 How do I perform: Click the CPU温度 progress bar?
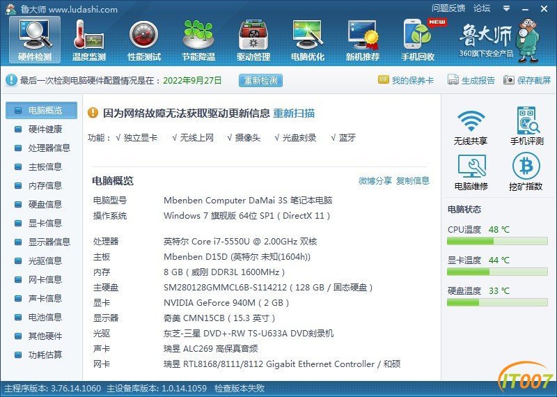pyautogui.click(x=497, y=241)
